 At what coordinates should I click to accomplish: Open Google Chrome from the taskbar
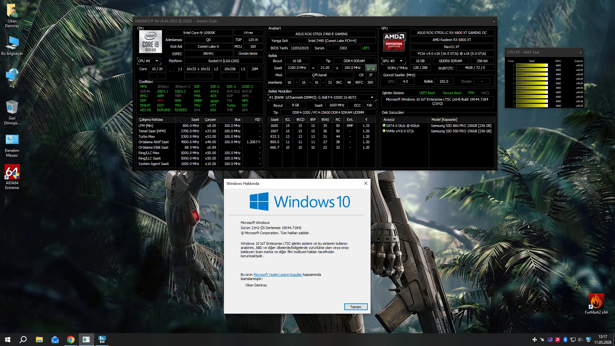(x=70, y=340)
